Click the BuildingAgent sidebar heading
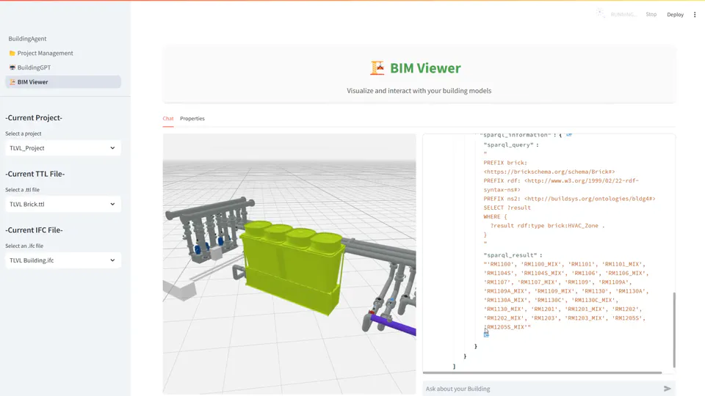This screenshot has height=396, width=705. (x=27, y=39)
